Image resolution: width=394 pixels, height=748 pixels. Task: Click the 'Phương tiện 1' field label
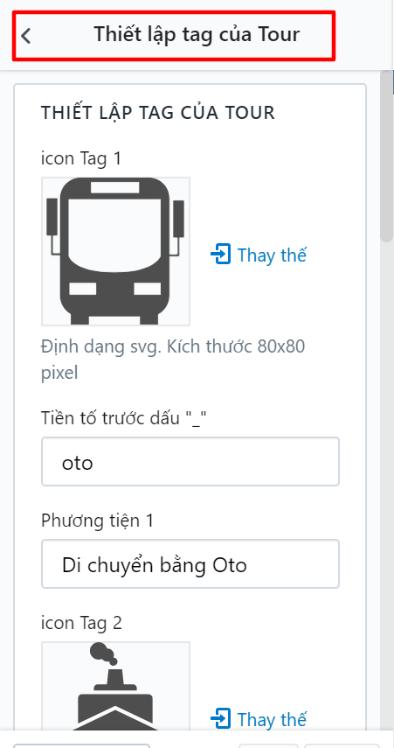(98, 521)
